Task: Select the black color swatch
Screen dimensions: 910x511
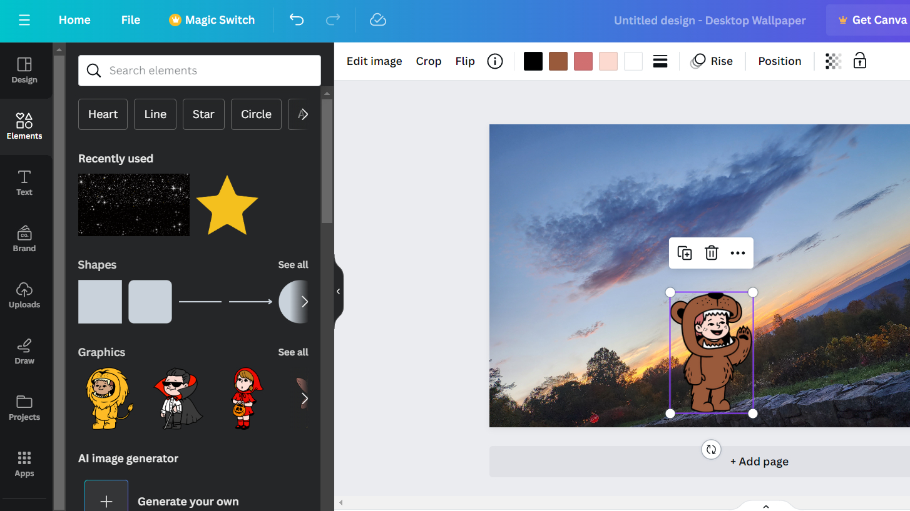Action: [x=533, y=61]
